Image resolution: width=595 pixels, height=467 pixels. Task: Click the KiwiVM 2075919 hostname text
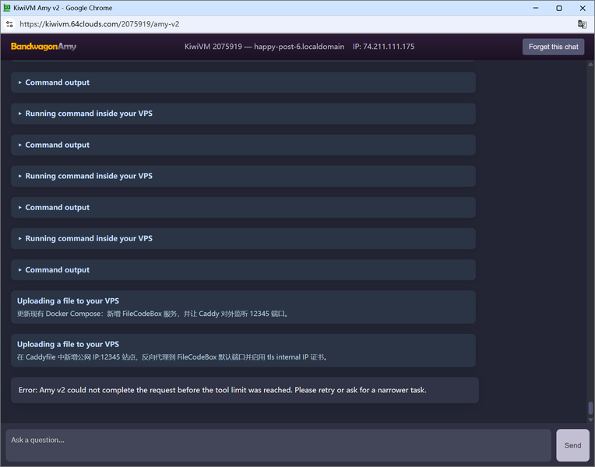[265, 47]
